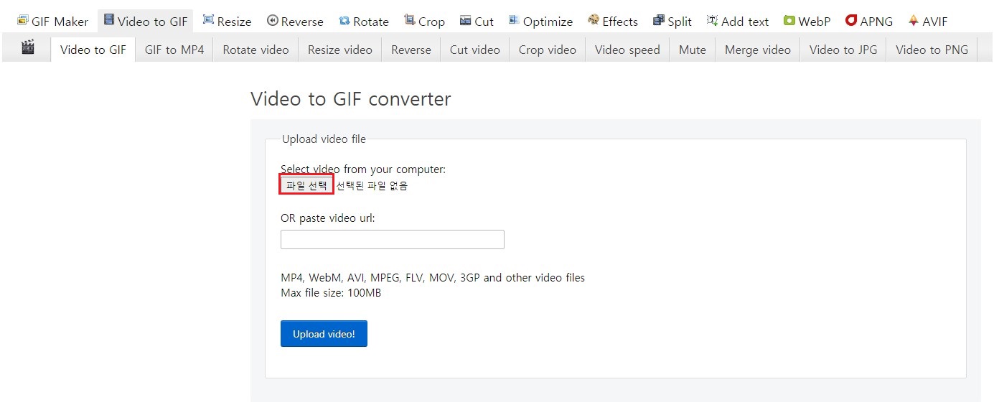Click the green WebP icon
Viewport: 994px width, 405px height.
789,21
